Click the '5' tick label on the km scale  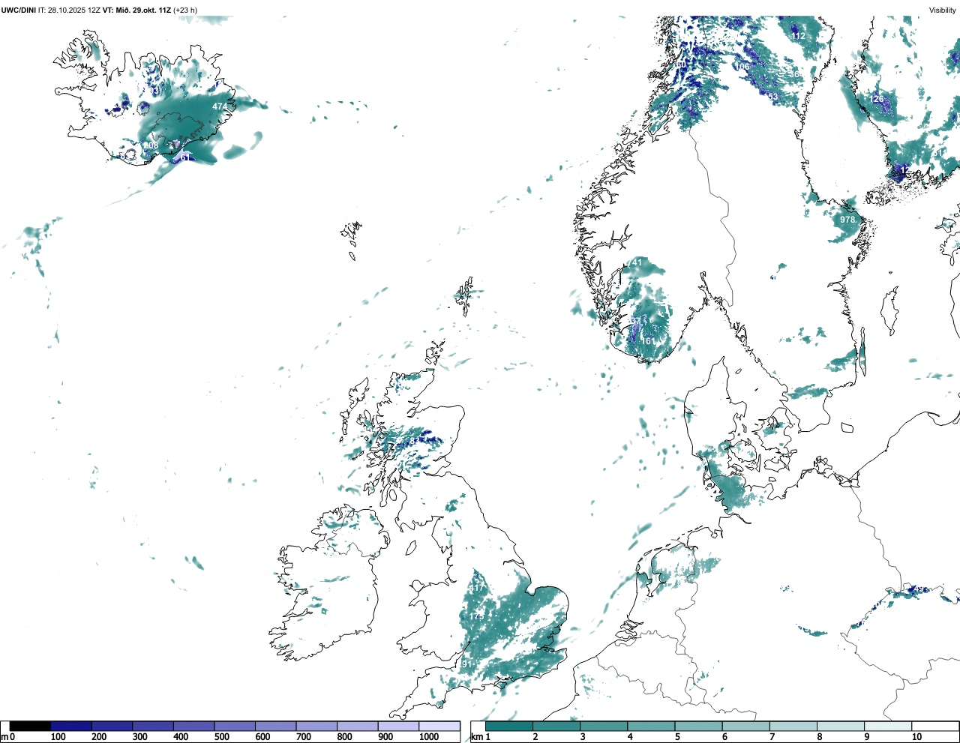pyautogui.click(x=677, y=737)
